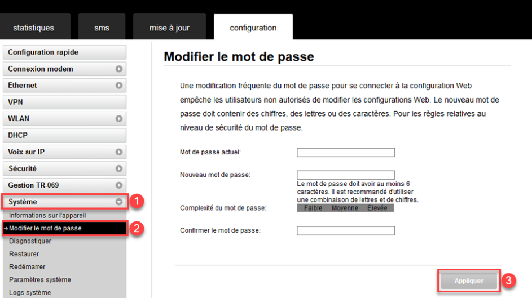
Task: Focus the Mot de passe actuel field
Action: pos(345,153)
